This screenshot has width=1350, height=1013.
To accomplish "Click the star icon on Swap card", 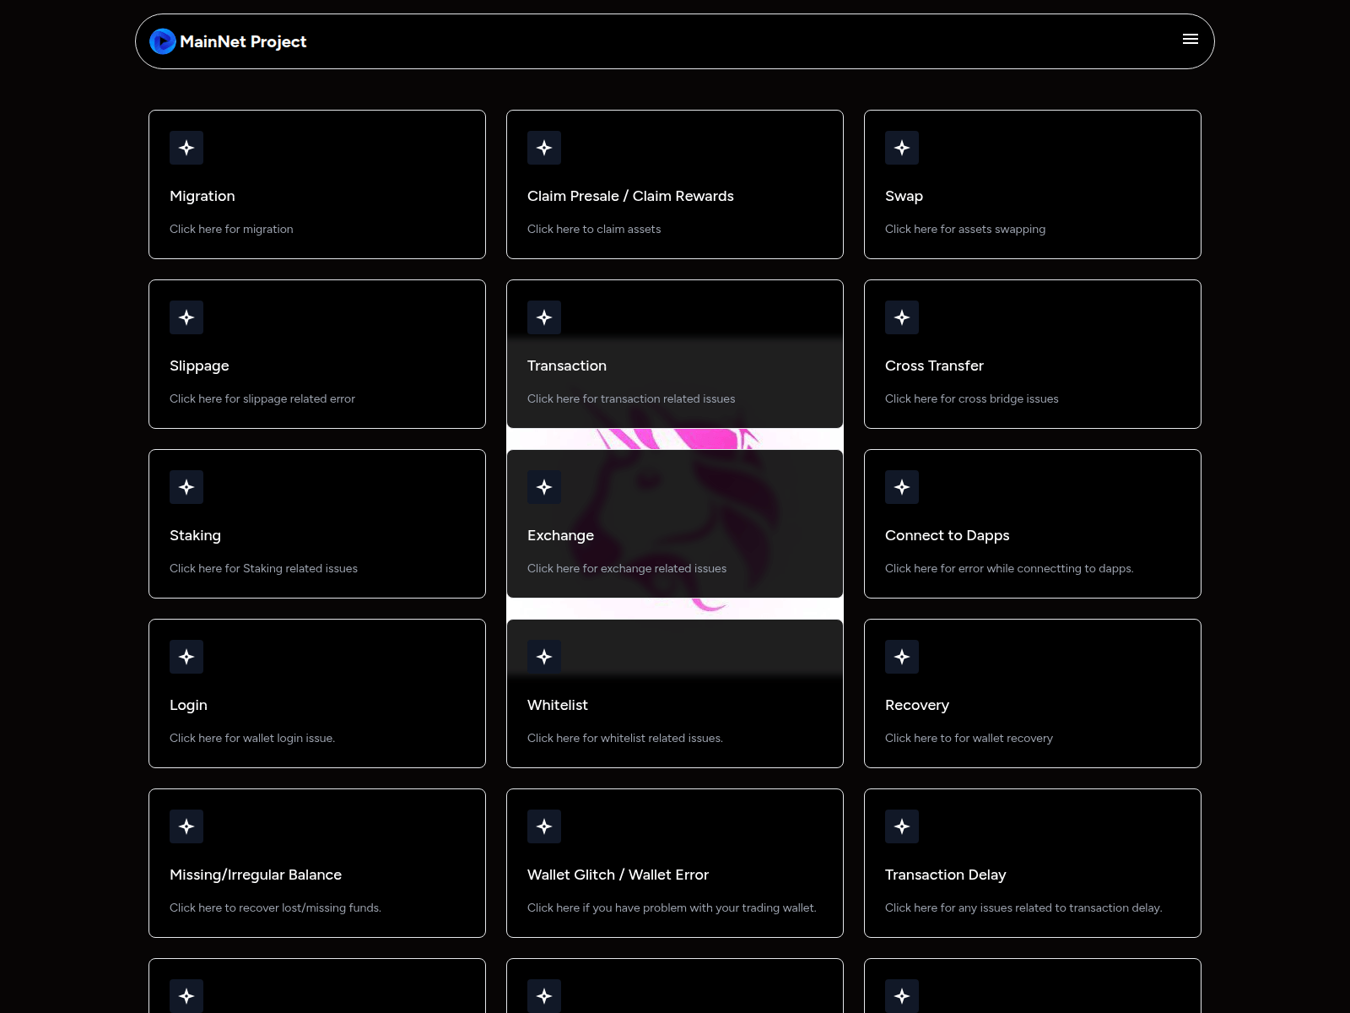I will 902,148.
